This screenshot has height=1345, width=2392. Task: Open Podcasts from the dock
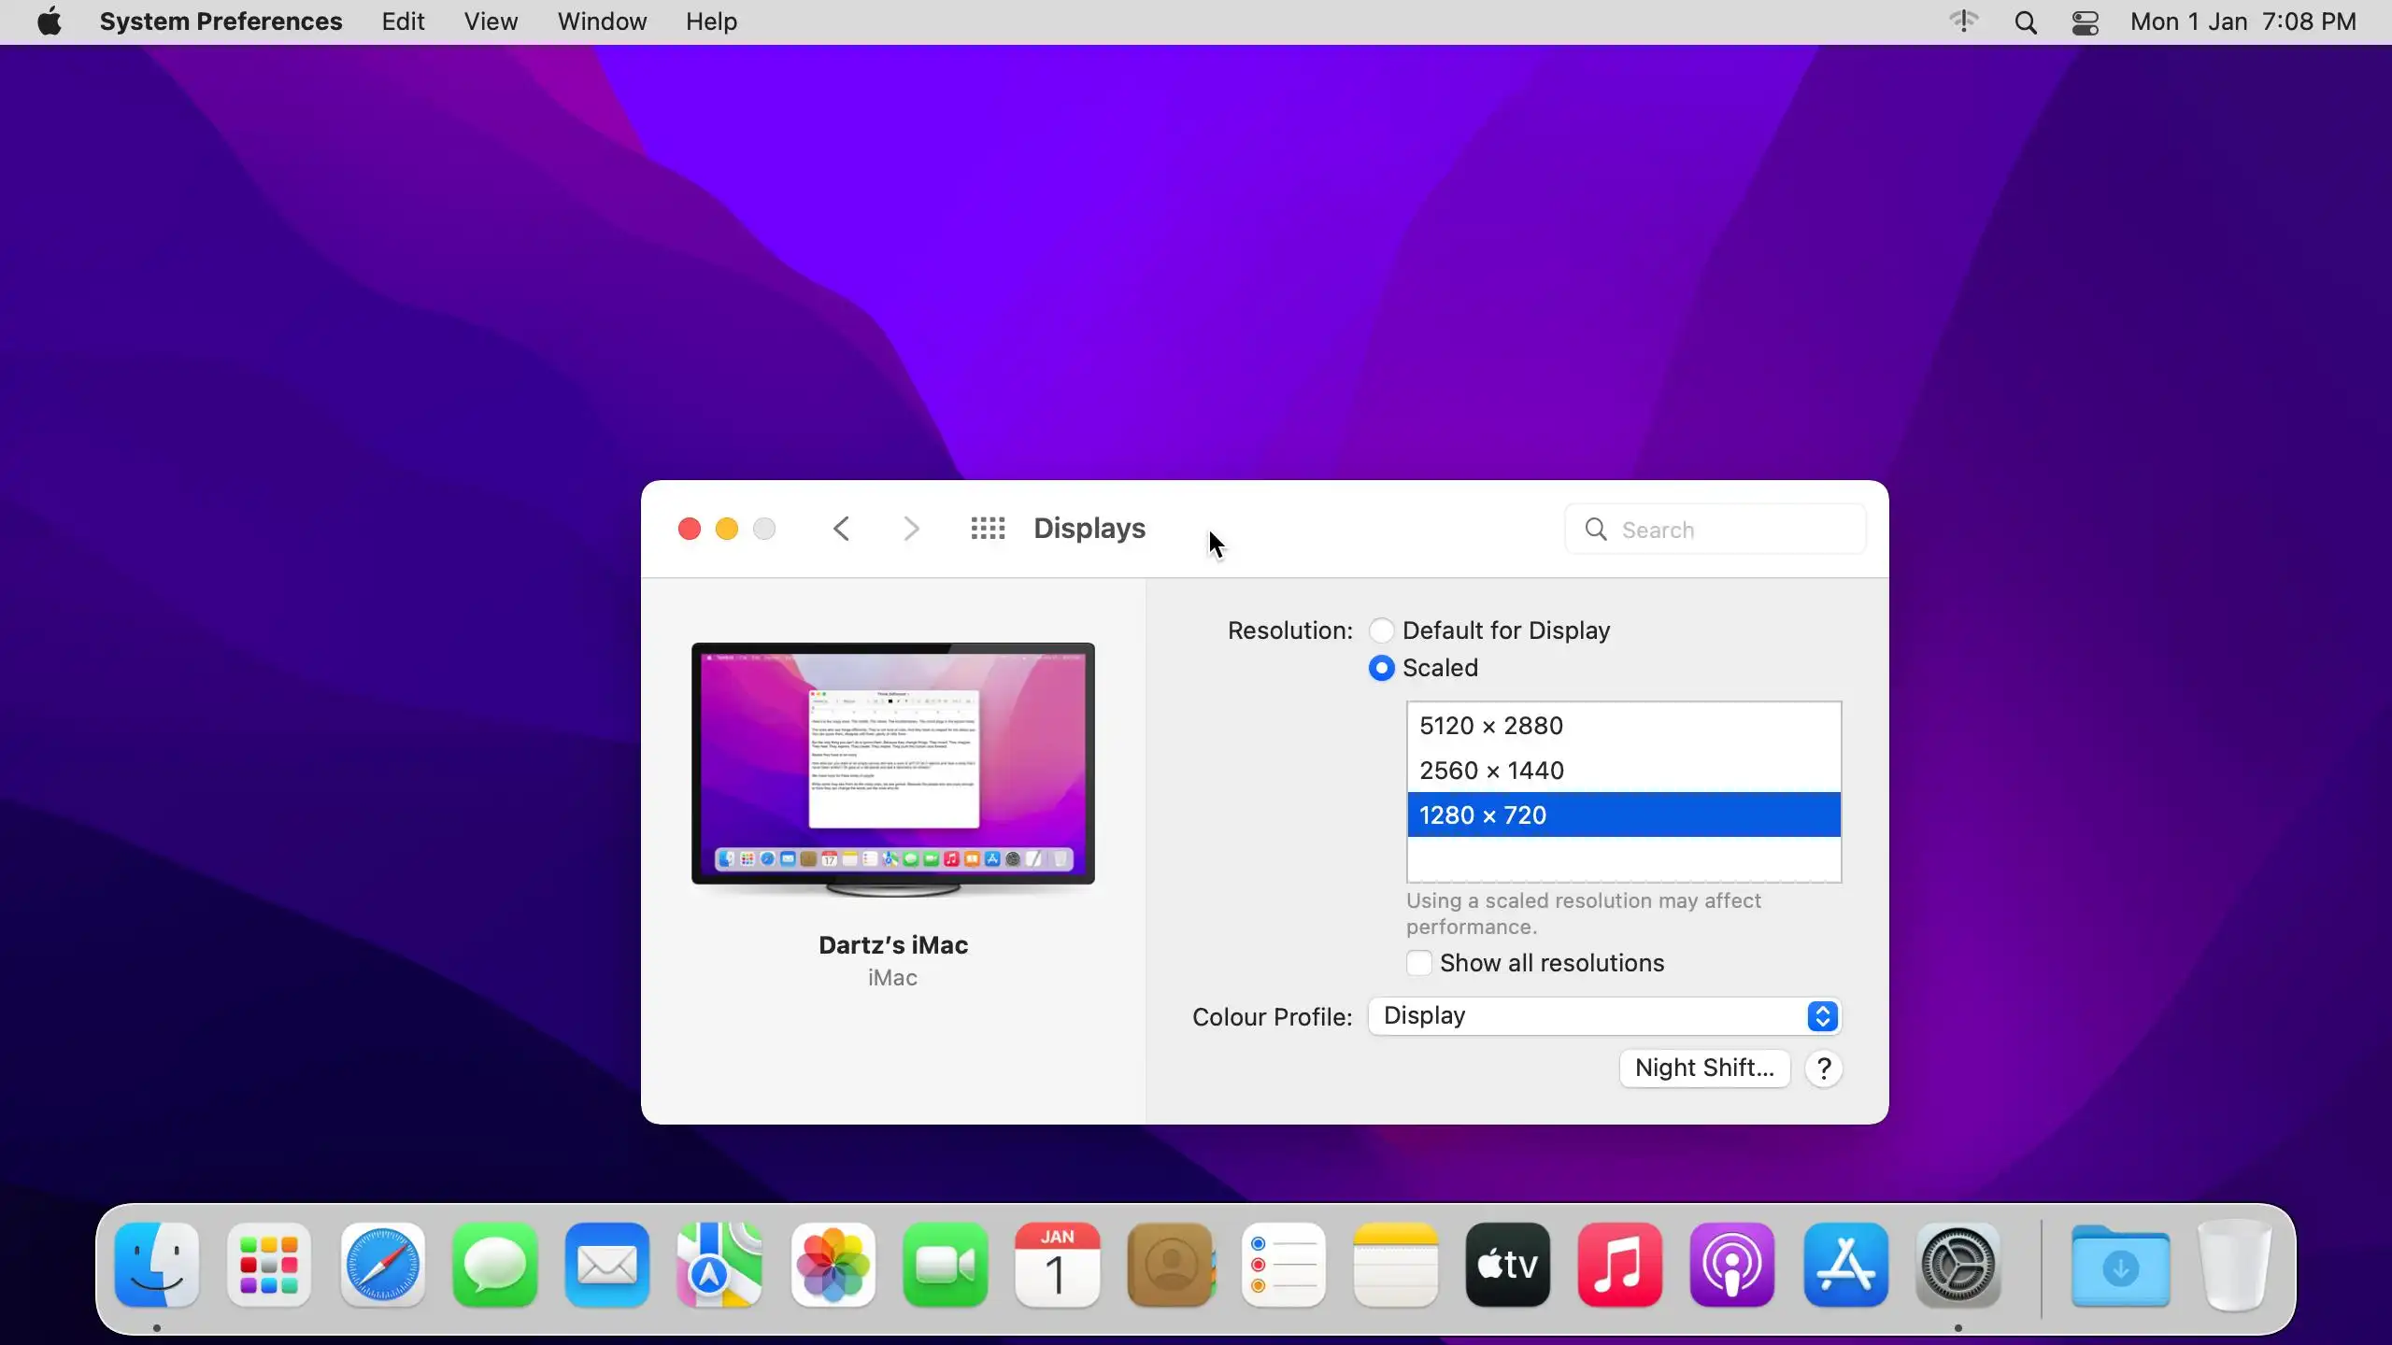[x=1731, y=1265]
